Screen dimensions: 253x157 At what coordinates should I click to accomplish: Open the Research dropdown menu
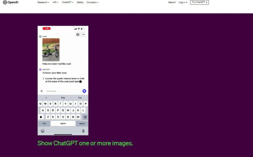coord(43,2)
